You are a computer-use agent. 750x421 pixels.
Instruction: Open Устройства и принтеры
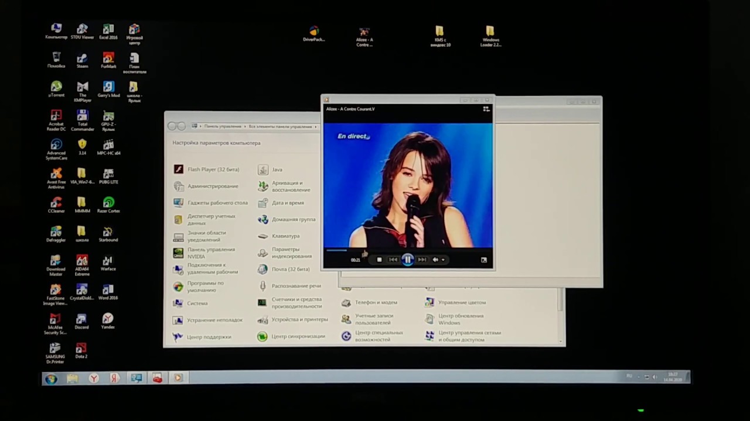tap(293, 320)
